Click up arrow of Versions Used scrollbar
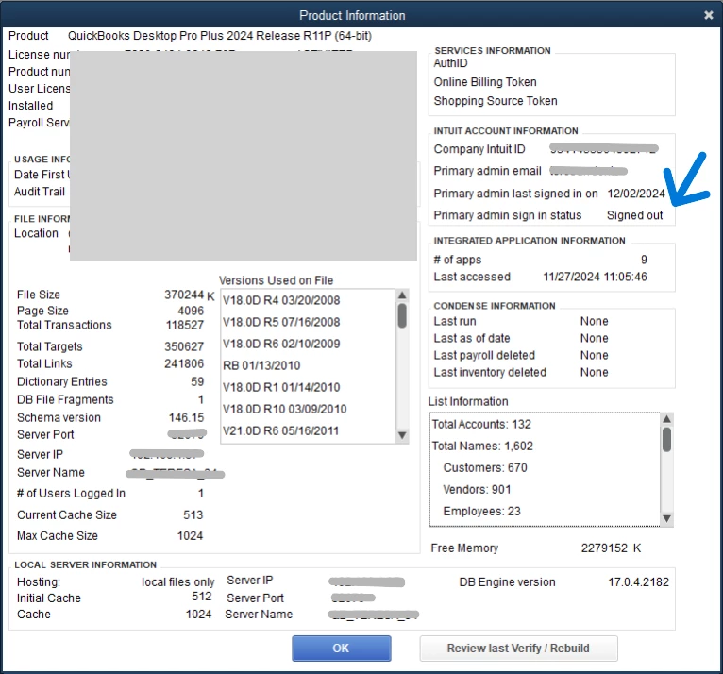Viewport: 723px width, 674px height. tap(402, 295)
